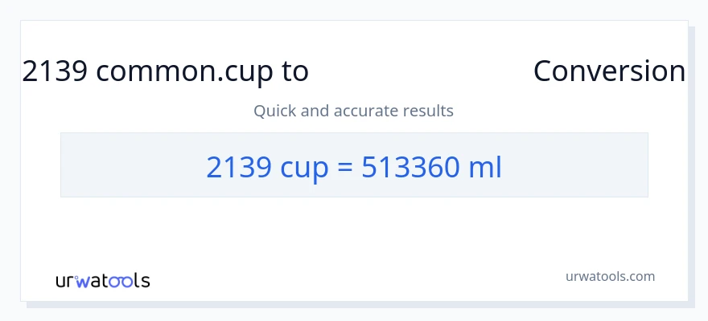Click the word 'Quick' in the subtitle
708x321 pixels.
pos(274,111)
